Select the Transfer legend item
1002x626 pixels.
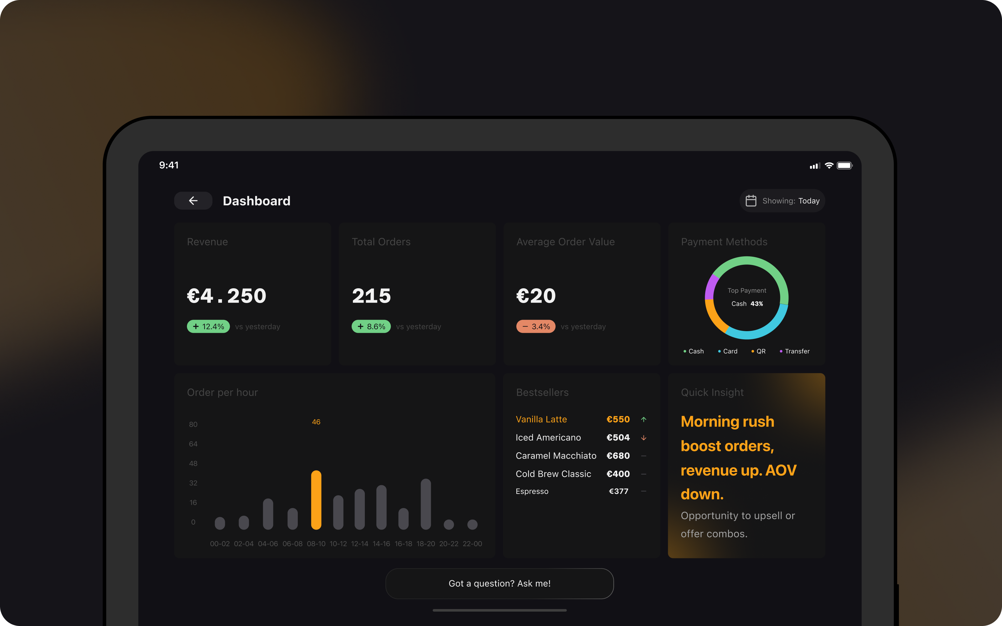795,351
